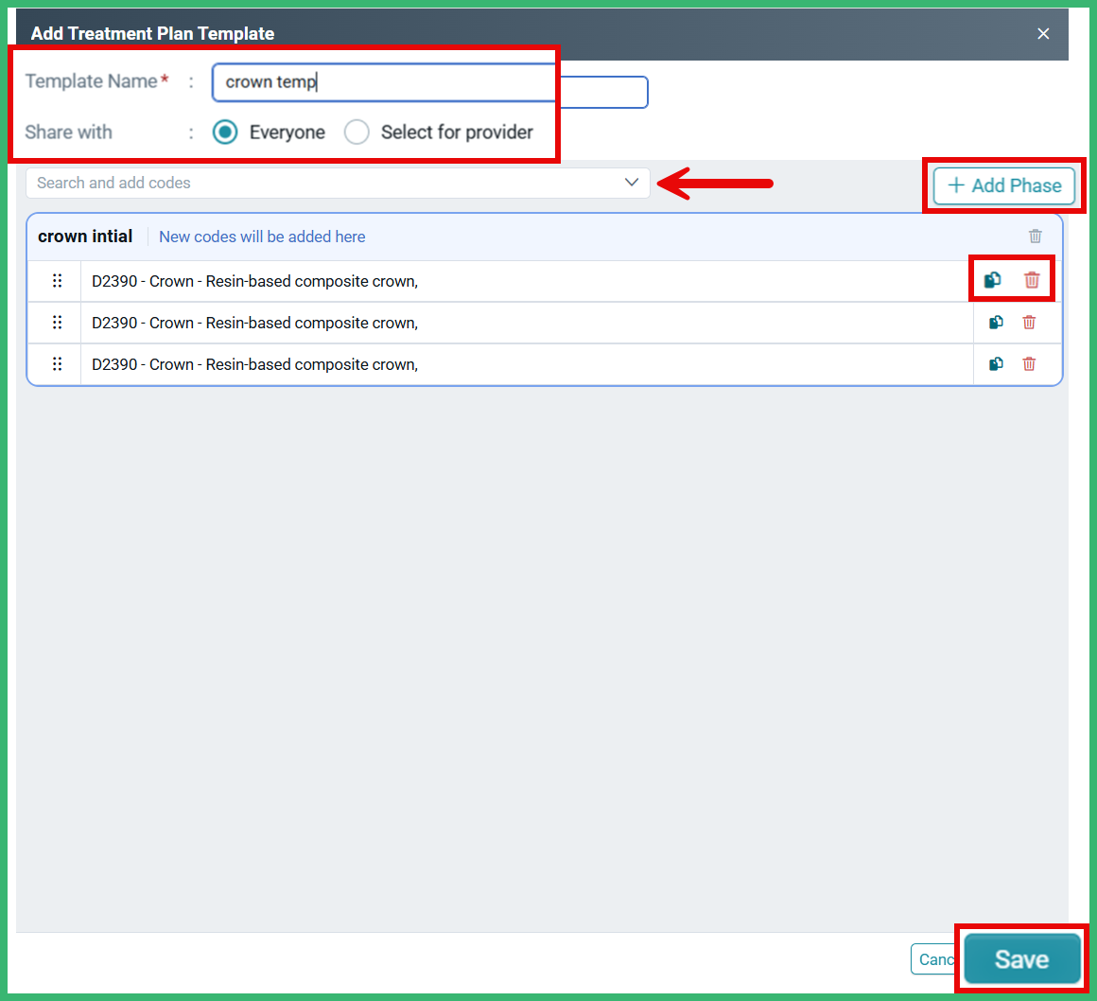Save the treatment plan template
Screen dimensions: 1097x1001
coord(1020,958)
